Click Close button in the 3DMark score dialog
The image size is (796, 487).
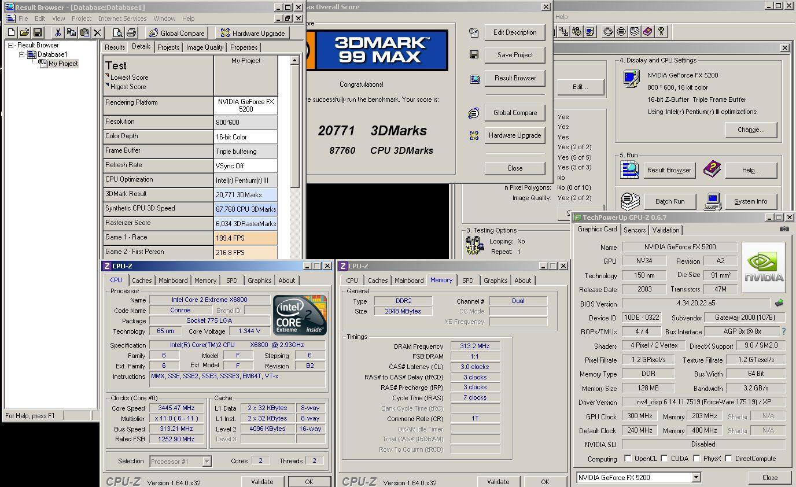[515, 168]
